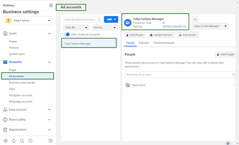Image resolution: width=239 pixels, height=145 pixels.
Task: Click the Brand safety label
Action: tap(17, 119)
